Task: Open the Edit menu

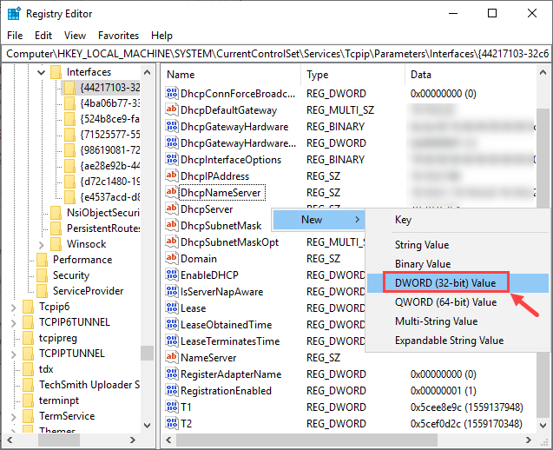Action: [43, 36]
